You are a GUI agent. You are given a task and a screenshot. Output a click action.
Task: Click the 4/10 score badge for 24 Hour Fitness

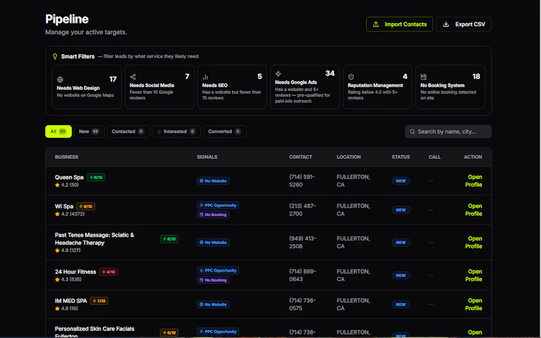tap(109, 272)
